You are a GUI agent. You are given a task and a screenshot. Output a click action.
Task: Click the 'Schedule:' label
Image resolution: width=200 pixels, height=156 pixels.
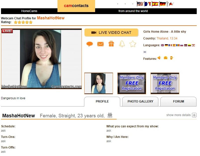[x=8, y=126]
